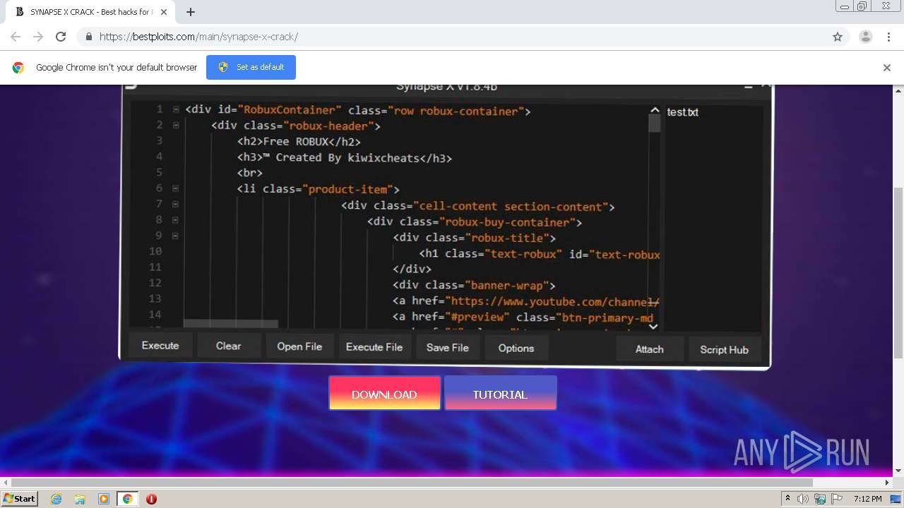Collapse the RobuxContainer div on line 1
Screen dimensions: 904x508
pyautogui.click(x=175, y=109)
